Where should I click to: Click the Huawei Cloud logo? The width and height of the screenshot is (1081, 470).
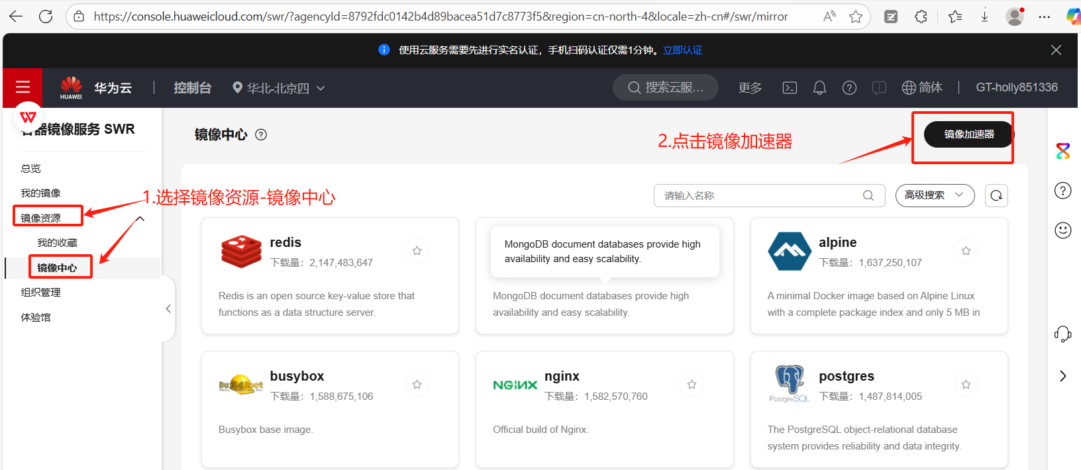pos(71,87)
